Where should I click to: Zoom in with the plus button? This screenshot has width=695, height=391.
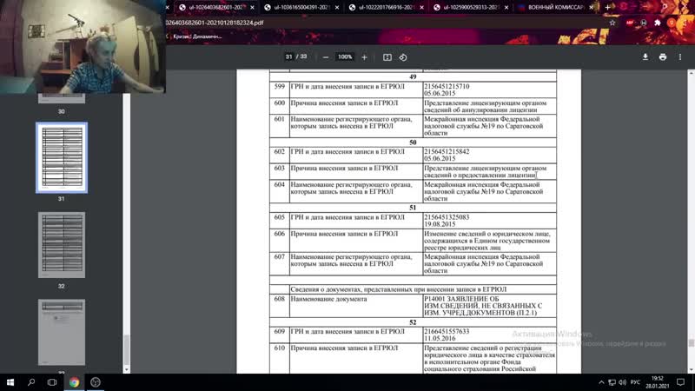click(365, 57)
